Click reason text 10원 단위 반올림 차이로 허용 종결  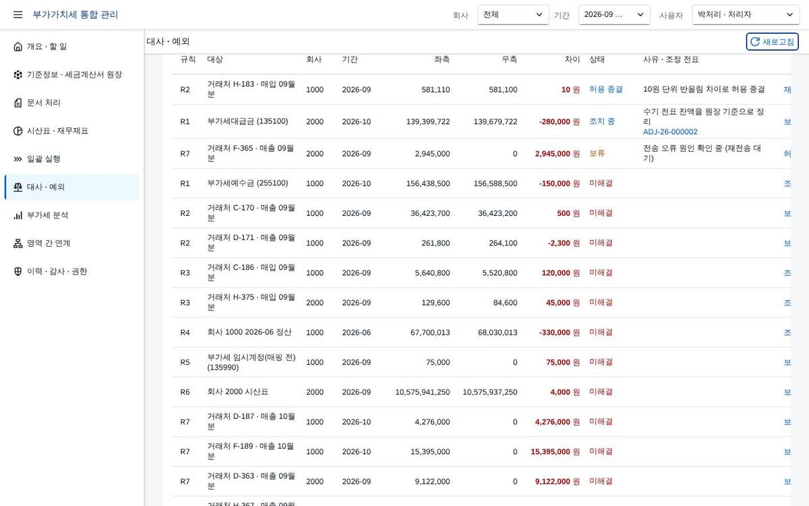pyautogui.click(x=704, y=89)
